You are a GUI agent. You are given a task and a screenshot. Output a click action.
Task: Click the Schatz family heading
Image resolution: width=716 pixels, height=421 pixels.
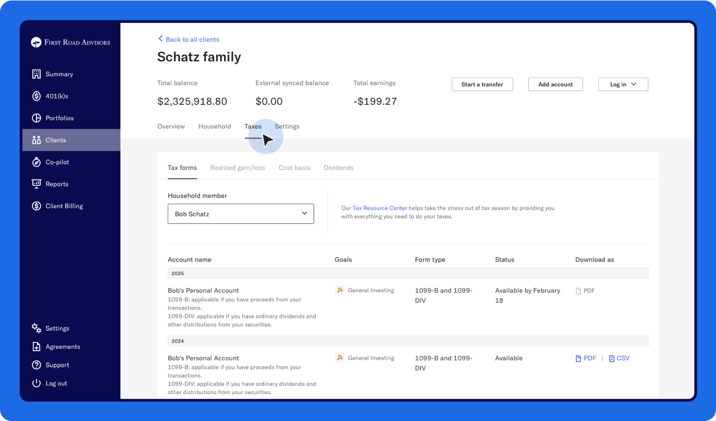(199, 57)
